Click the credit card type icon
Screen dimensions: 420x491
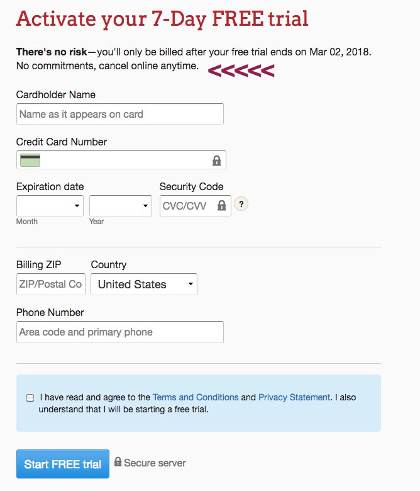[x=30, y=160]
